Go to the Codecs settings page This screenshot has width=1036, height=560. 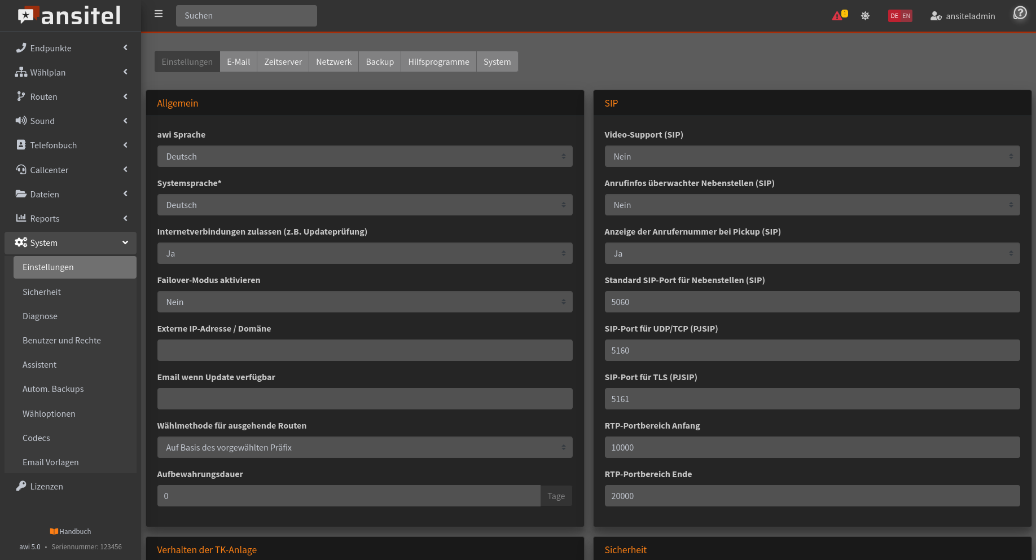36,438
